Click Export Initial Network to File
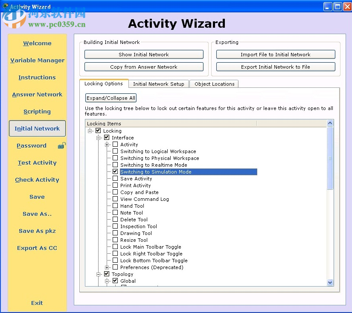 [x=276, y=67]
